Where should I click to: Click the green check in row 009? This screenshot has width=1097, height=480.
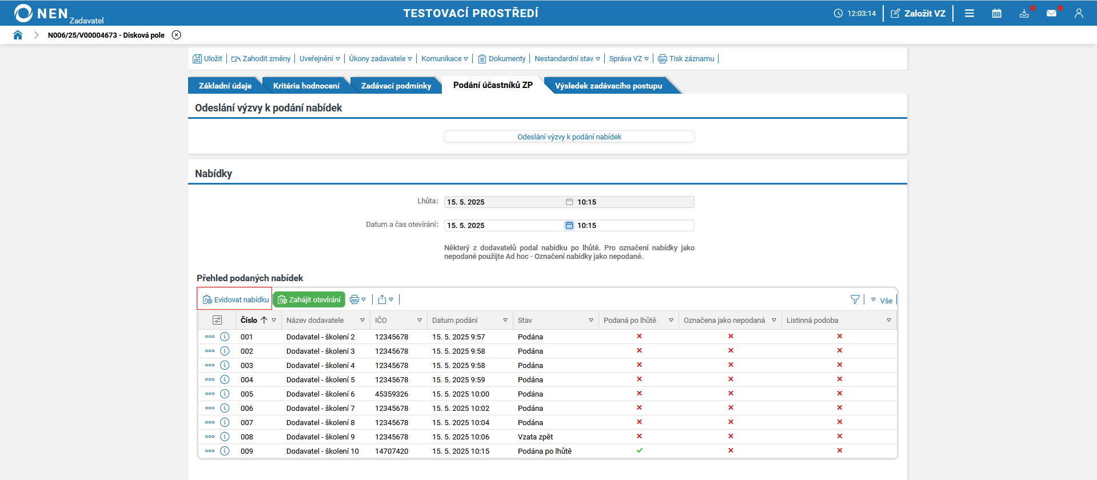click(x=639, y=450)
